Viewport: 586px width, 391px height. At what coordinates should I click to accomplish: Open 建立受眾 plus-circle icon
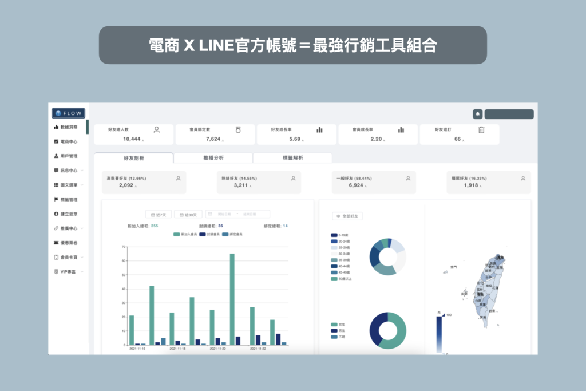coord(56,214)
